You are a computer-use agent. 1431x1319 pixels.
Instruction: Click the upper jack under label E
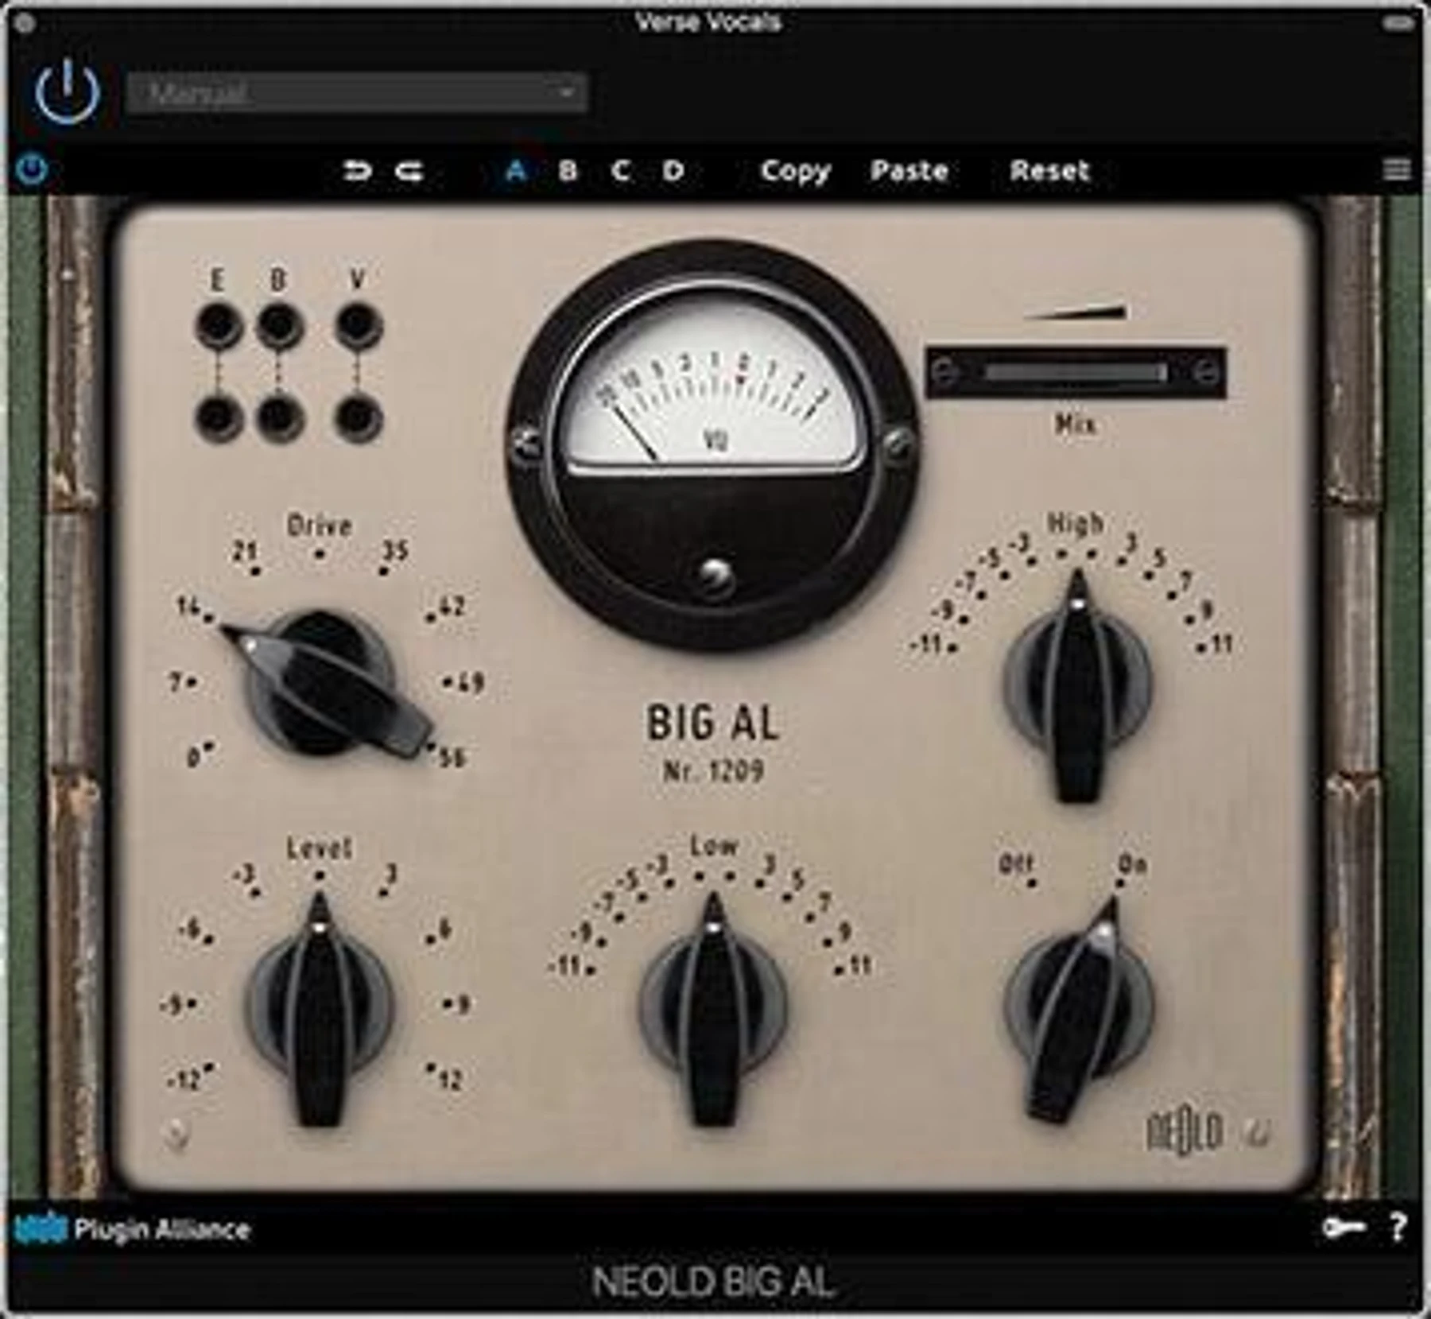217,326
